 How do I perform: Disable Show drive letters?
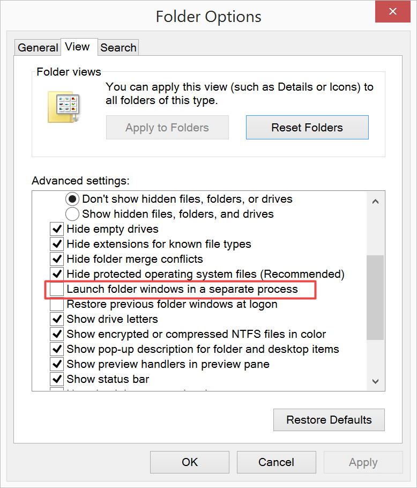tap(56, 319)
